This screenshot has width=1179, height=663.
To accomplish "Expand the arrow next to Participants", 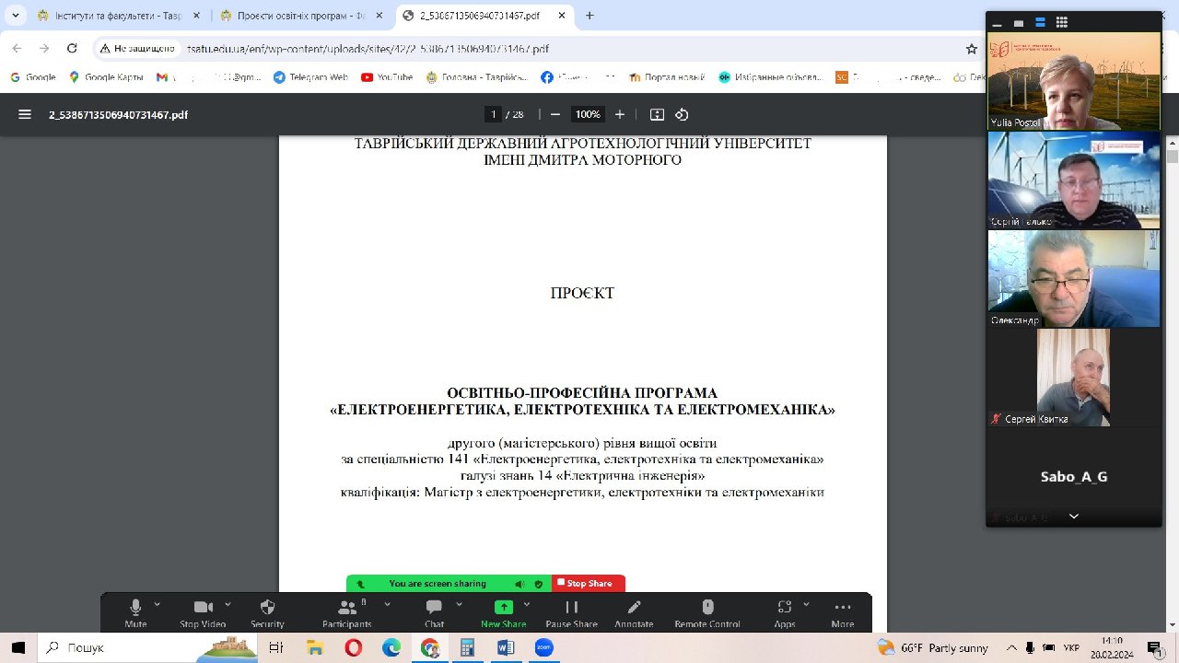I will point(387,604).
